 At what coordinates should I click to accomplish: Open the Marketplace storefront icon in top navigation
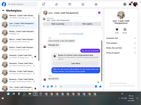83,4
